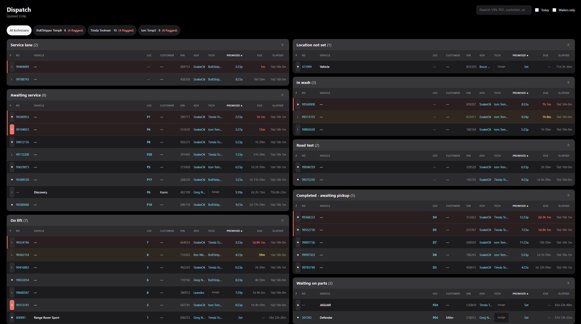This screenshot has width=581, height=324.
Task: Filter by tom Temp3 technician
Action: coord(159,30)
